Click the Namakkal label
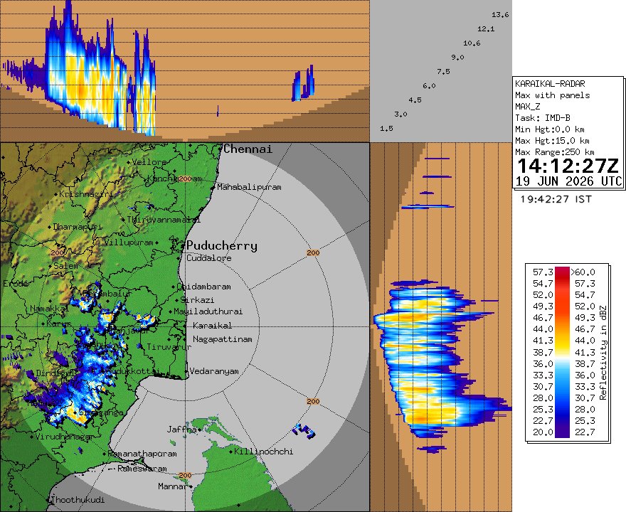626x512 pixels. coord(49,309)
